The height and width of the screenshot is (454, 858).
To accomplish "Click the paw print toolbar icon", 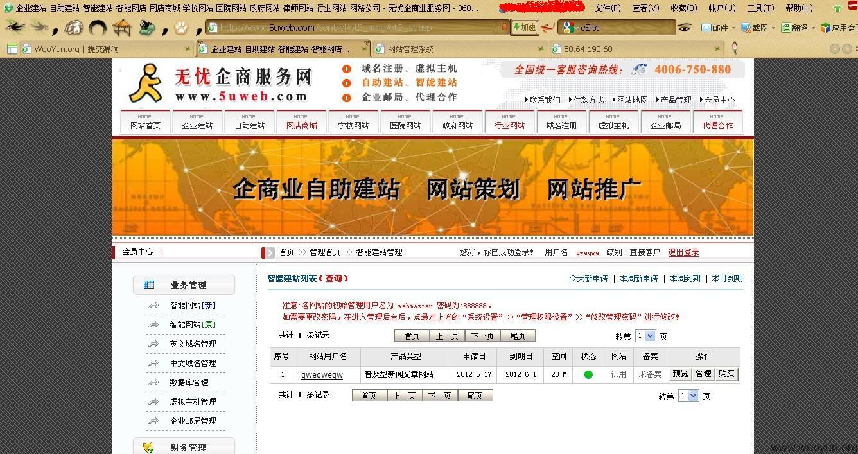I will (181, 28).
